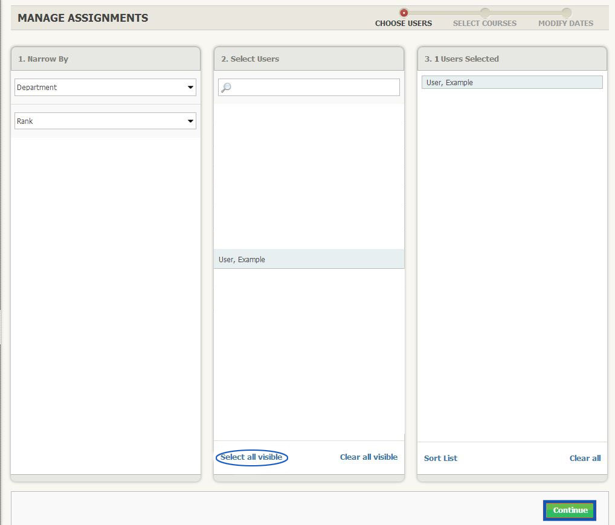This screenshot has width=615, height=525.
Task: Click the search magnifying glass icon
Action: [x=226, y=86]
